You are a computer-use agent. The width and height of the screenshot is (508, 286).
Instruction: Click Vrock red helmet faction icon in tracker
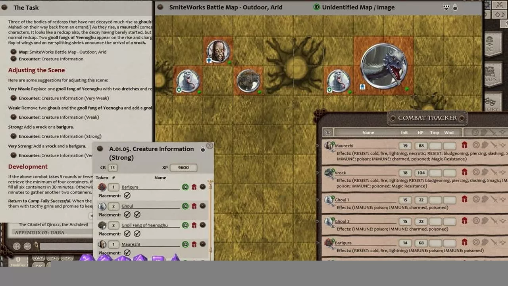(x=464, y=172)
